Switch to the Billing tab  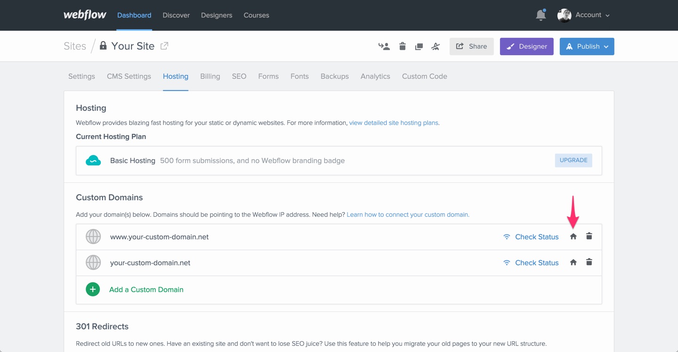tap(210, 76)
